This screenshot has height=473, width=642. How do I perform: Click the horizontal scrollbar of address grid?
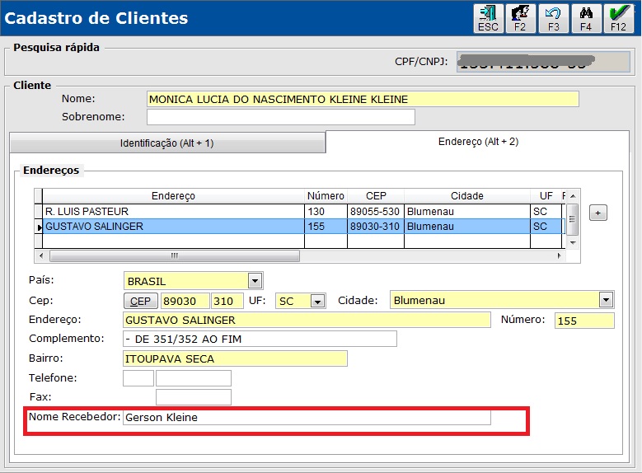175,256
